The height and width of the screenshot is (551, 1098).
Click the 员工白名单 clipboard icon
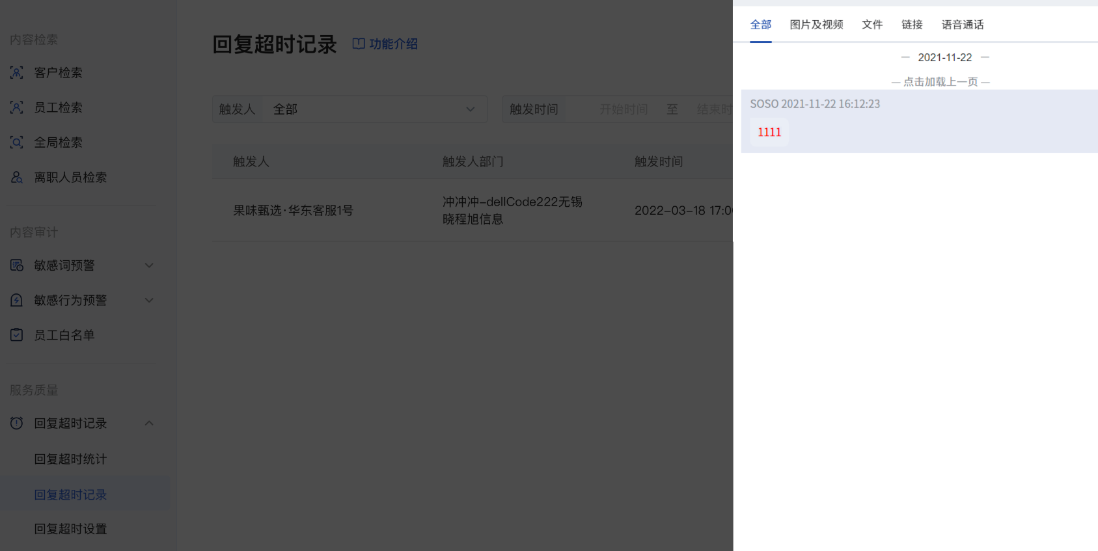pos(17,335)
